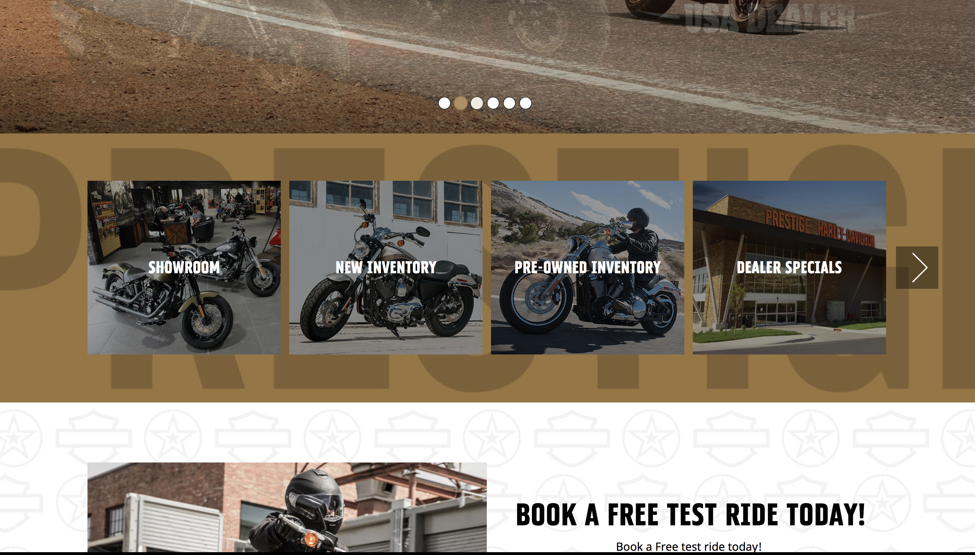Select the fifth carousel slide dot
This screenshot has width=975, height=555.
pyautogui.click(x=509, y=103)
